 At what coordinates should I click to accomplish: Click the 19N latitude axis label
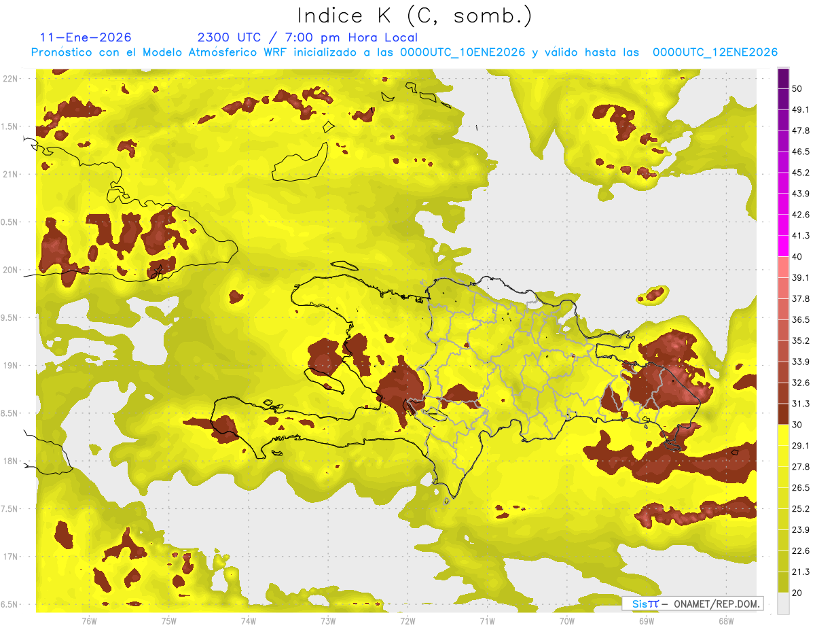10,366
